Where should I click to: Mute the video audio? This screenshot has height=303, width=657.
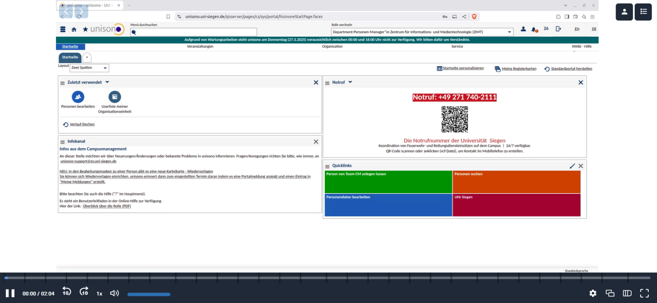click(x=114, y=293)
